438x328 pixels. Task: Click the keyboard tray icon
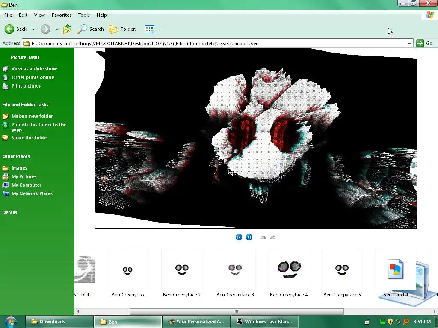[x=367, y=322]
